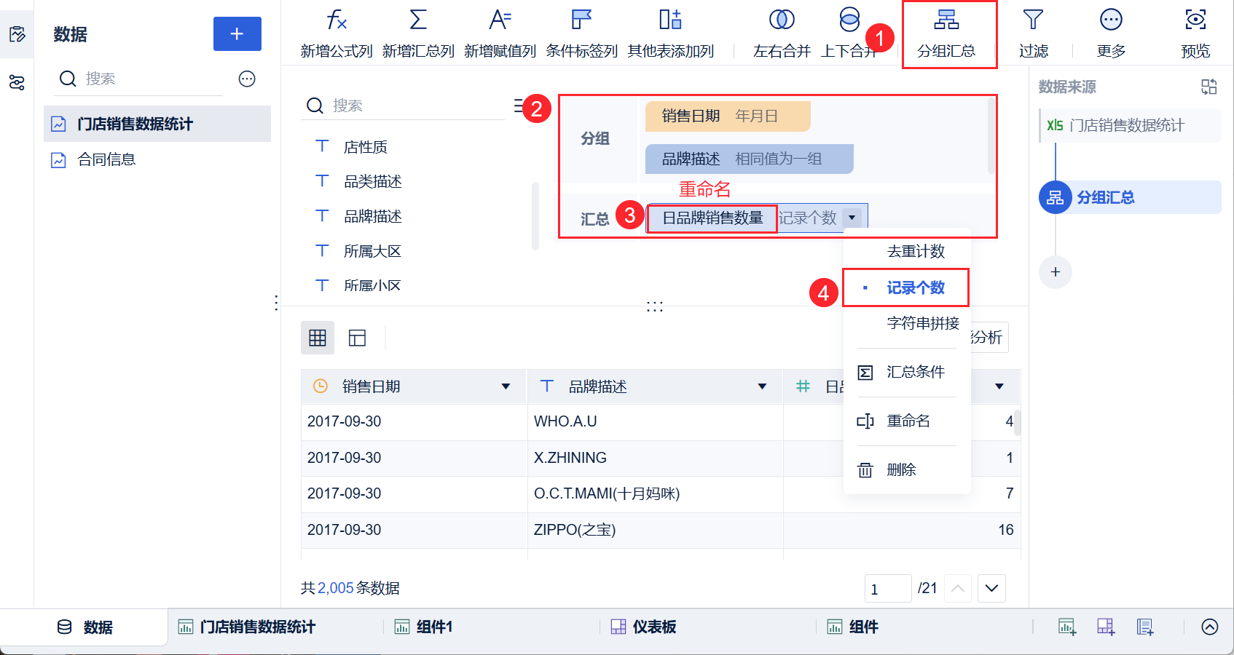
Task: Open the More (更多) toolbar menu
Action: (x=1111, y=33)
